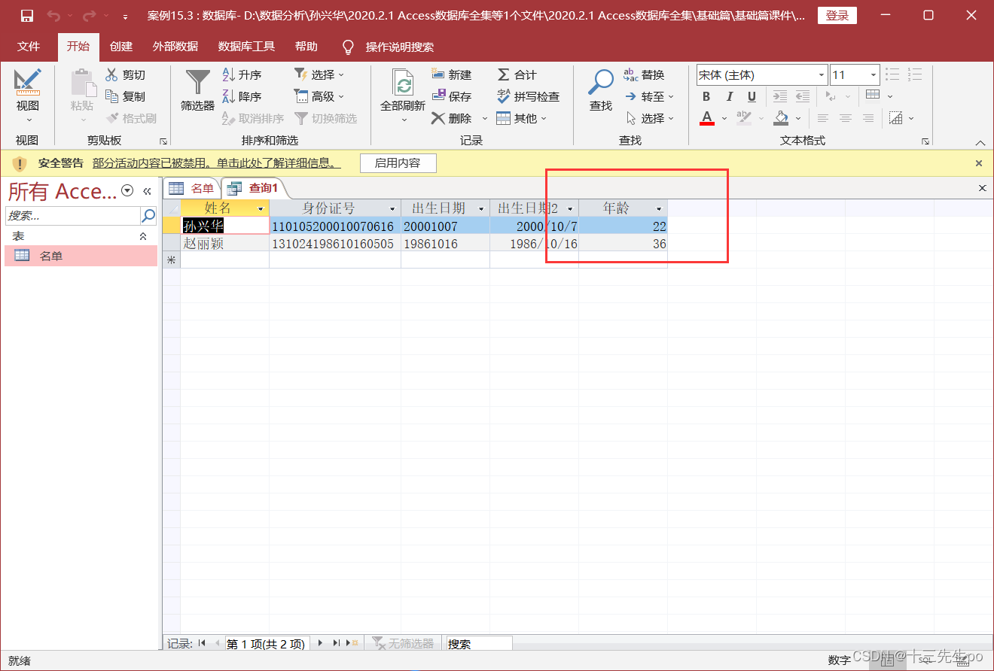Open the 宋体 font name dropdown
Image resolution: width=994 pixels, height=671 pixels.
822,74
